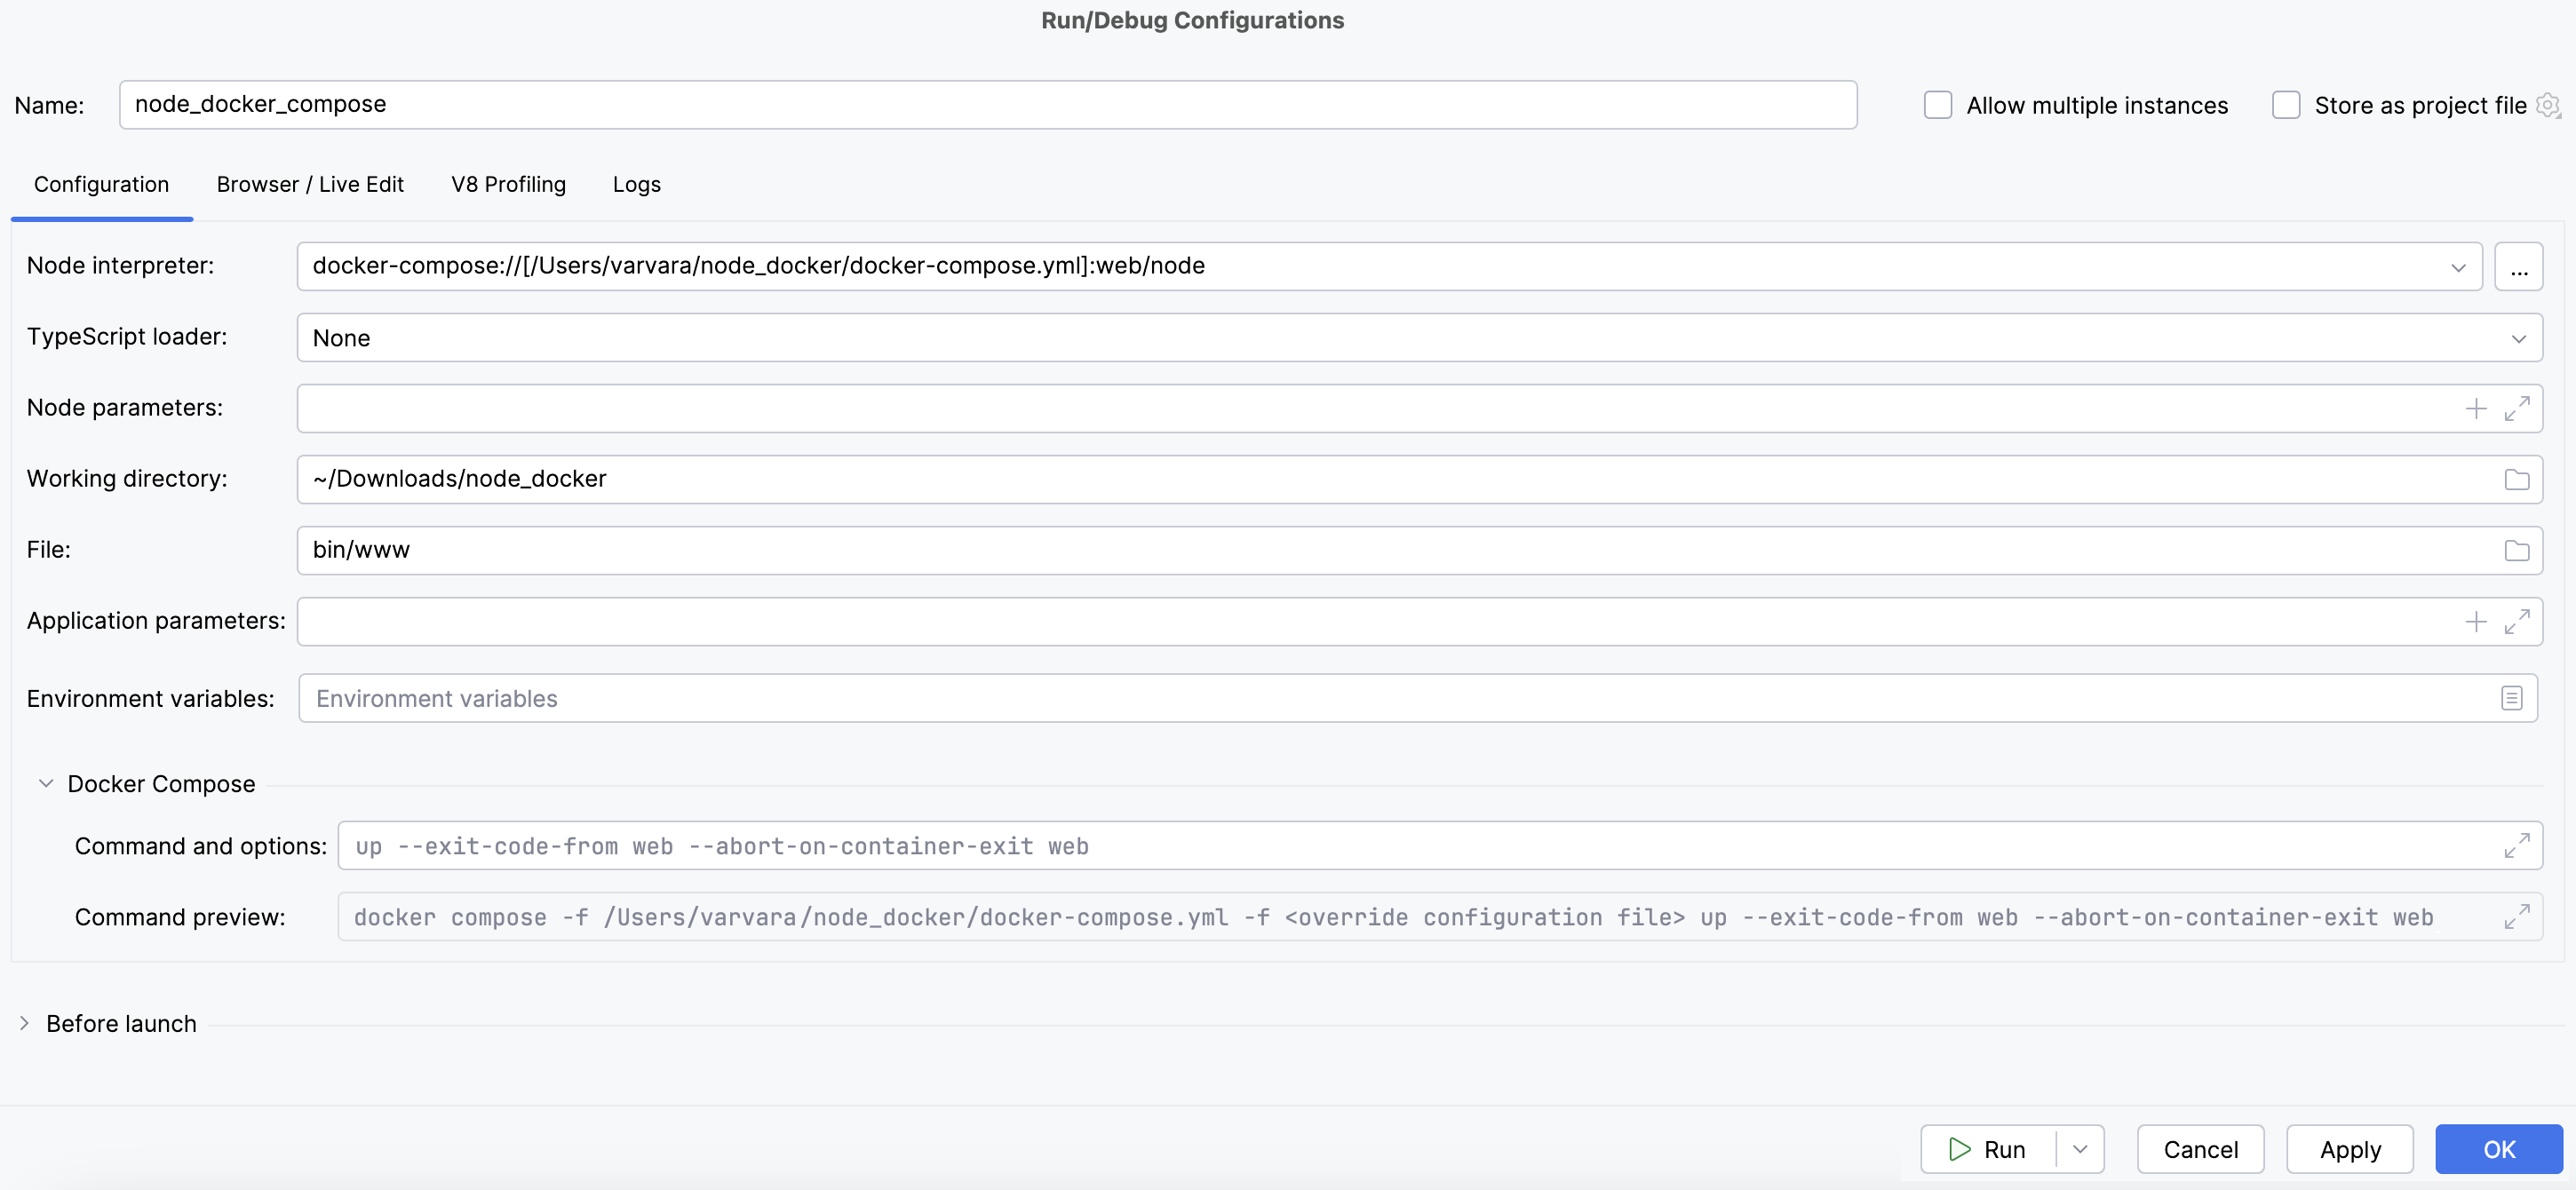
Task: Check Store as project file
Action: [2286, 104]
